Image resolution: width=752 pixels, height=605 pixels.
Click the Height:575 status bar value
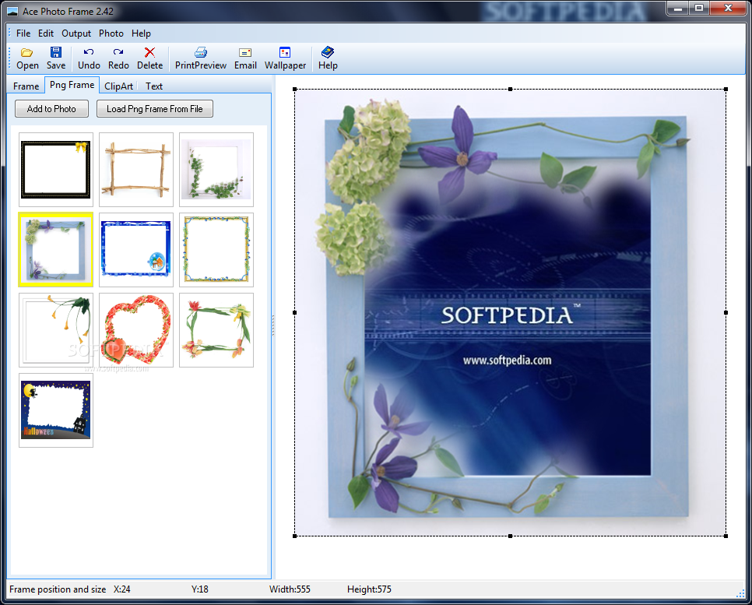point(369,589)
